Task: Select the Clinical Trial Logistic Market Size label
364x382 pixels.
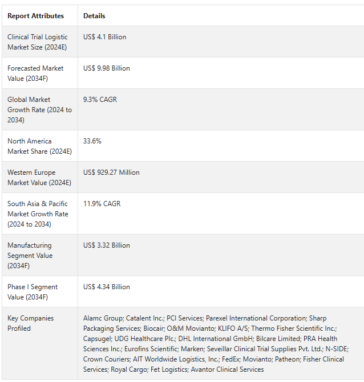Action: (38, 42)
